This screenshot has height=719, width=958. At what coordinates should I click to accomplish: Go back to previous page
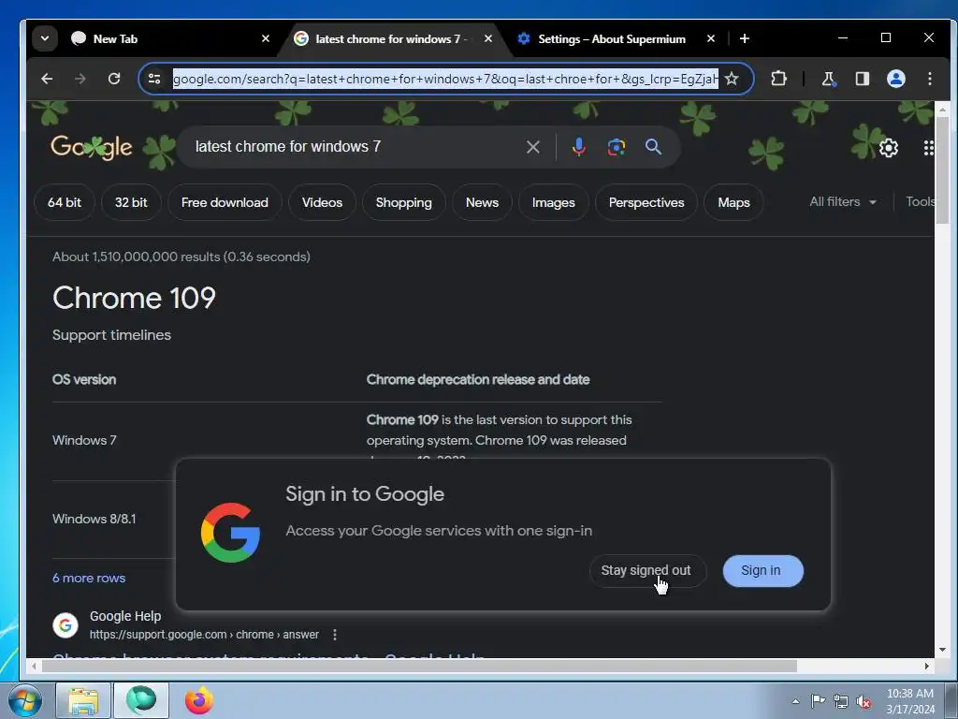(47, 79)
